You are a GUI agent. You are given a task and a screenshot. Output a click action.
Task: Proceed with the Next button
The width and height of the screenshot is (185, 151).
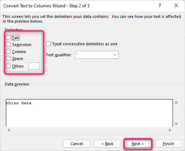(138, 144)
